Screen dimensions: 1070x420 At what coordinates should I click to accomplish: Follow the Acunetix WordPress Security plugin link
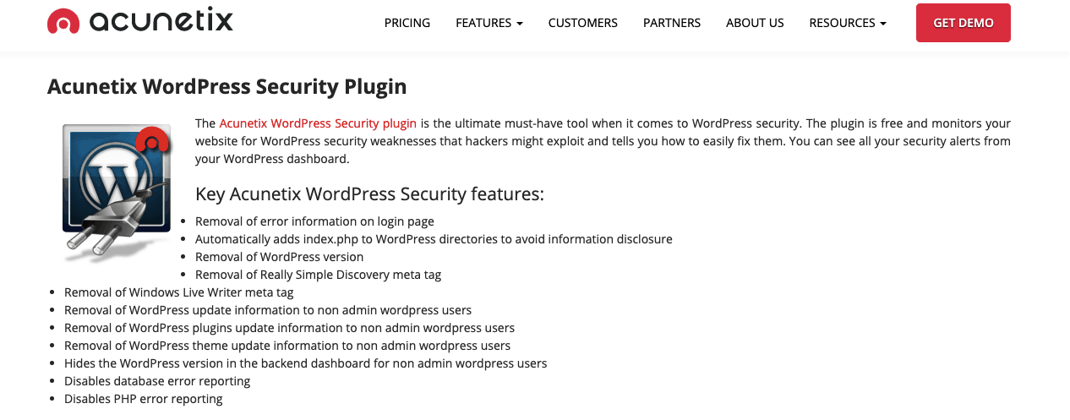(x=318, y=123)
